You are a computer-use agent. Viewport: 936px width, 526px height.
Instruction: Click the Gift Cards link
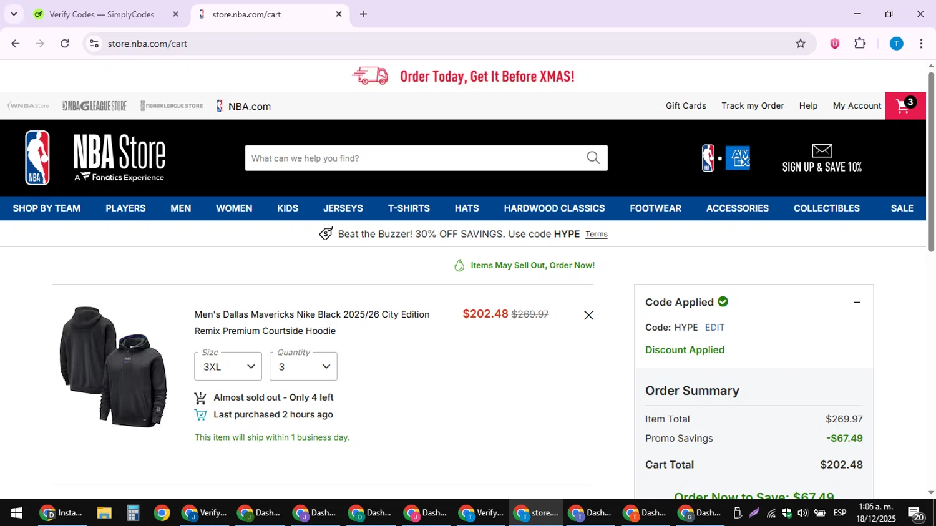coord(686,105)
